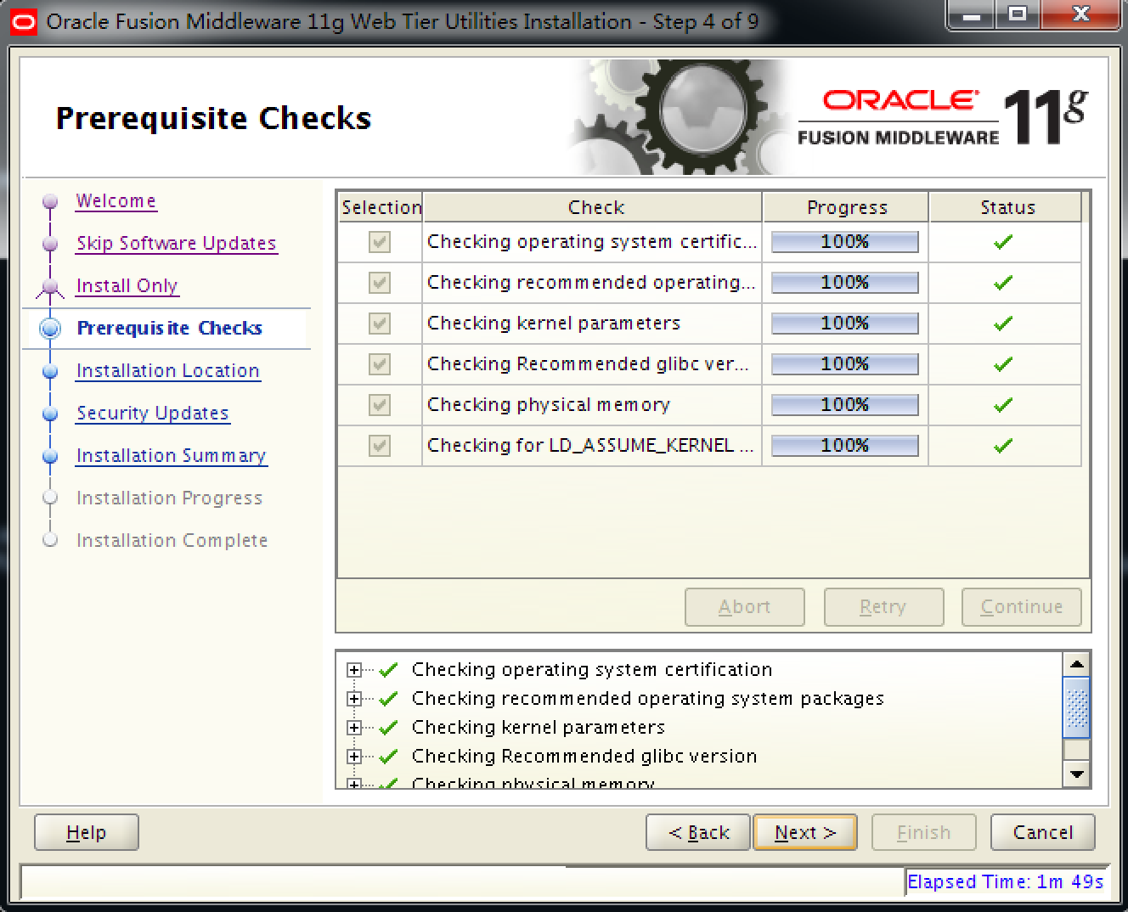Screen dimensions: 1128x912
Task: Click scroll down arrow of results tree
Action: pos(1077,774)
